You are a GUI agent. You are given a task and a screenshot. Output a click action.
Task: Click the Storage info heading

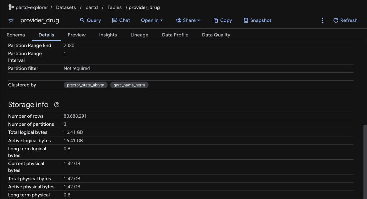pos(28,104)
